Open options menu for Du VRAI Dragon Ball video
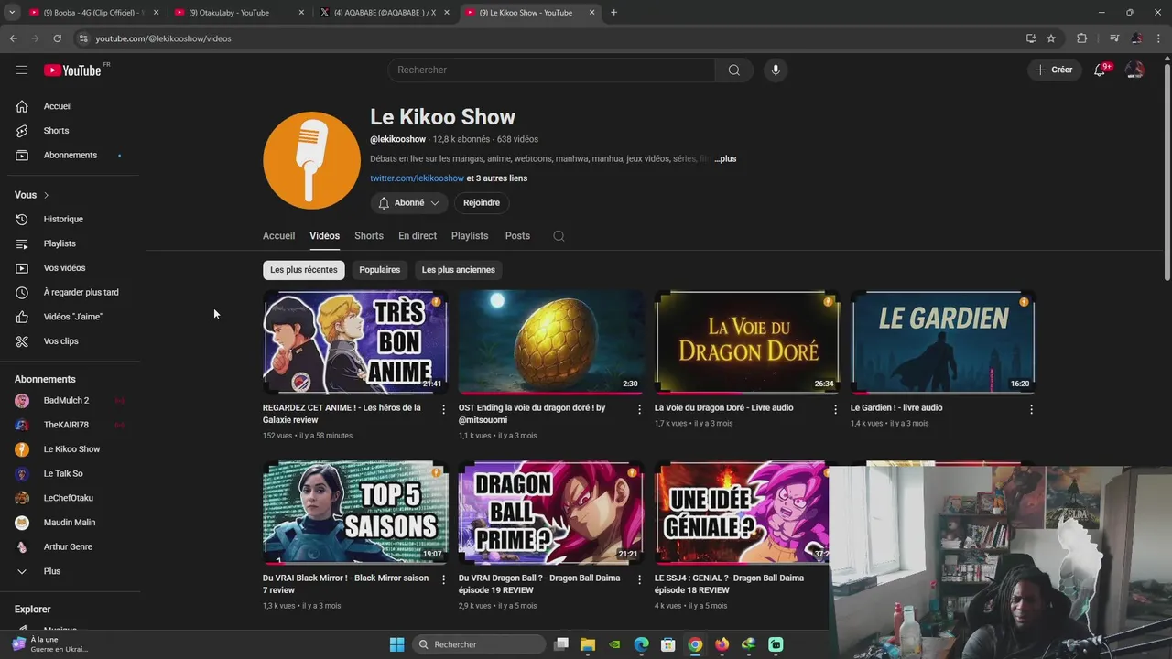The height and width of the screenshot is (659, 1172). tap(640, 579)
